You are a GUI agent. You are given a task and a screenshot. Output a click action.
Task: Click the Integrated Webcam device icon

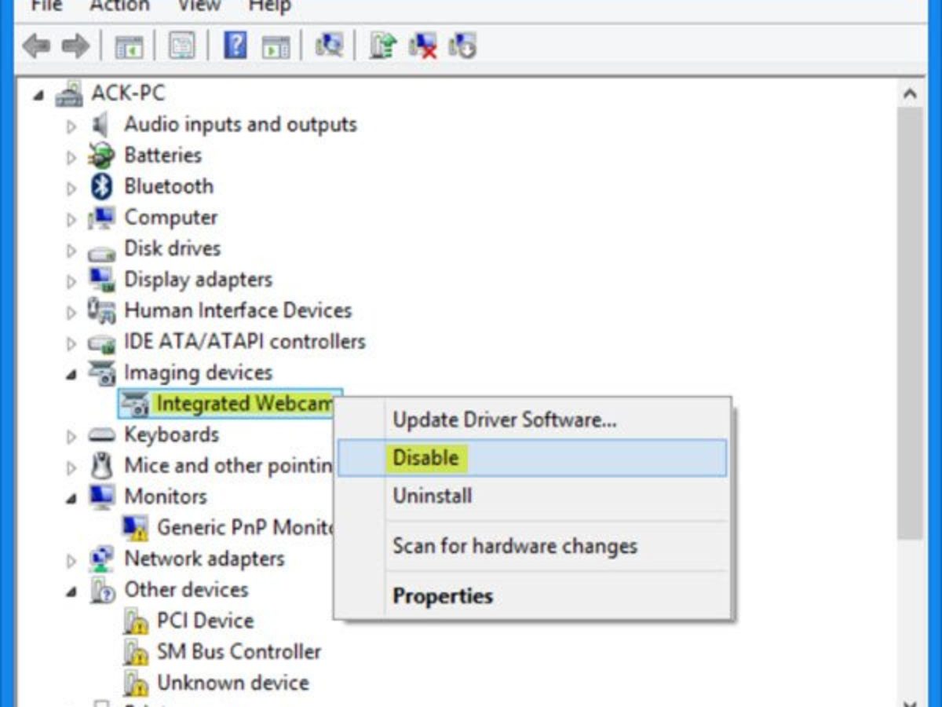pyautogui.click(x=135, y=404)
